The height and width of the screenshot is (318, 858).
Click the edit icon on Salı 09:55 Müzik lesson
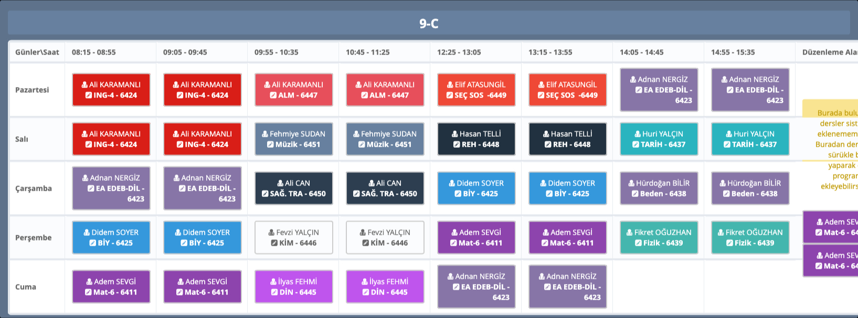click(270, 145)
